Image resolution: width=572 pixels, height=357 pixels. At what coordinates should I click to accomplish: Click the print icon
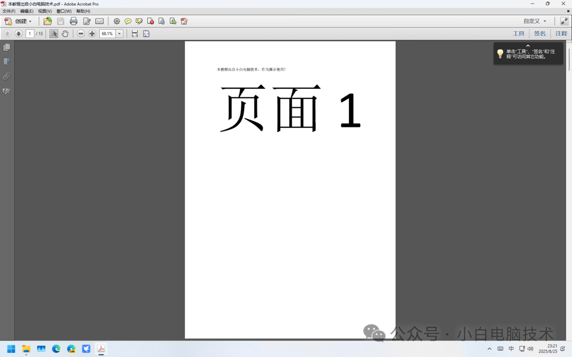pyautogui.click(x=73, y=21)
